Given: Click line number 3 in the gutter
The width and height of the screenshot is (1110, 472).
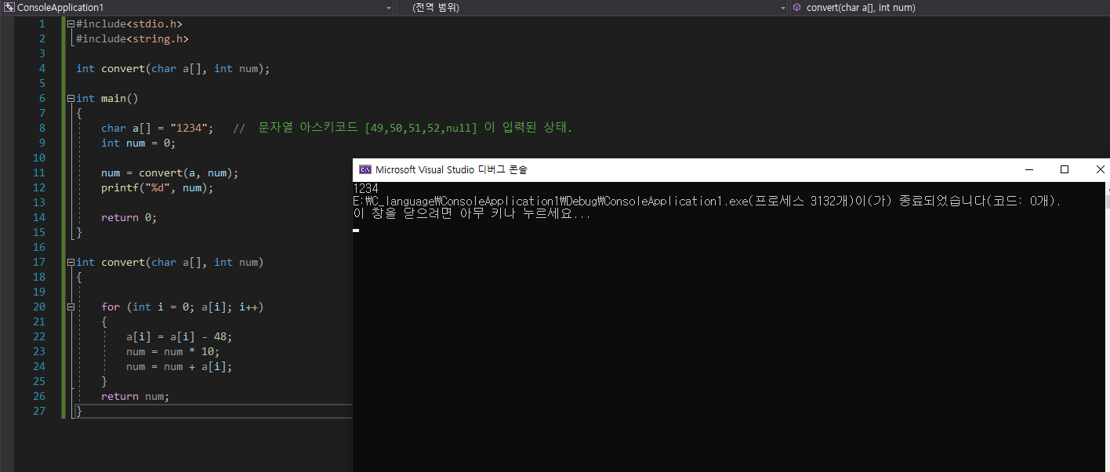Looking at the screenshot, I should click(x=42, y=53).
